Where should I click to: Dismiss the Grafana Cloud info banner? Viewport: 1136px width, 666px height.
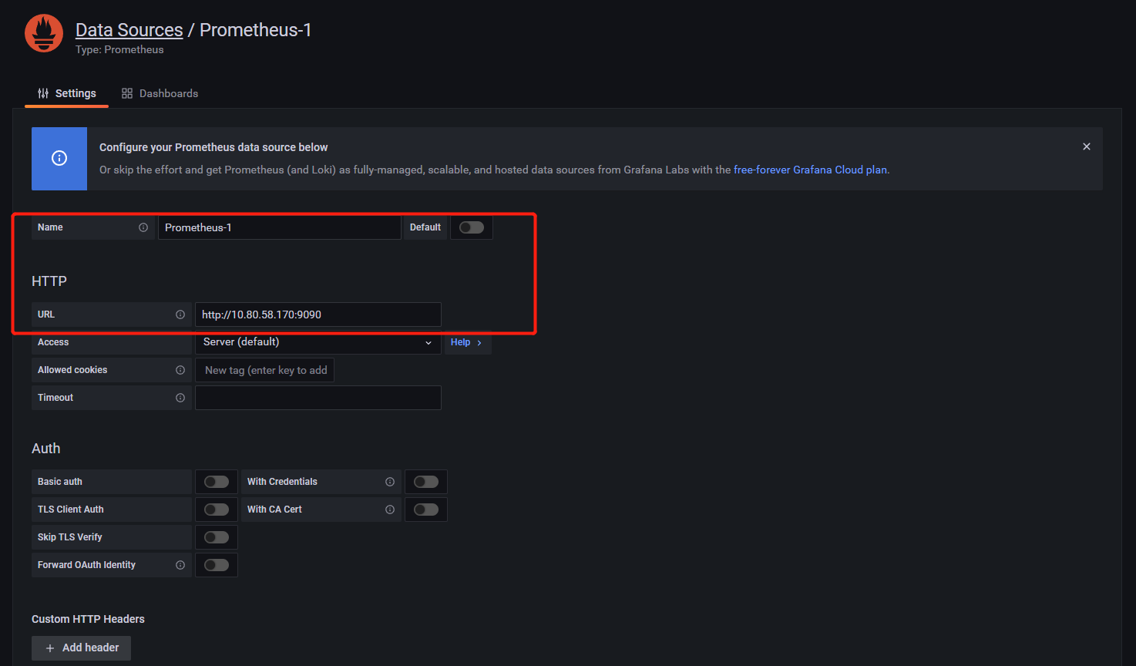point(1087,146)
